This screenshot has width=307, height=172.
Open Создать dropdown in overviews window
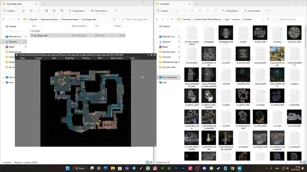point(163,11)
